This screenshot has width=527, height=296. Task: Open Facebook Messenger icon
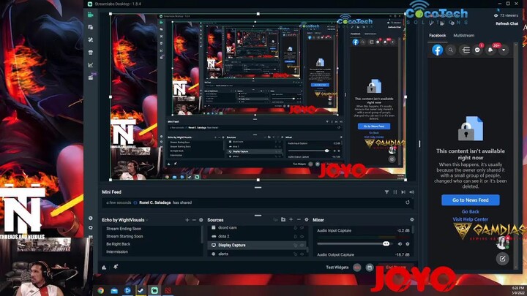click(477, 50)
